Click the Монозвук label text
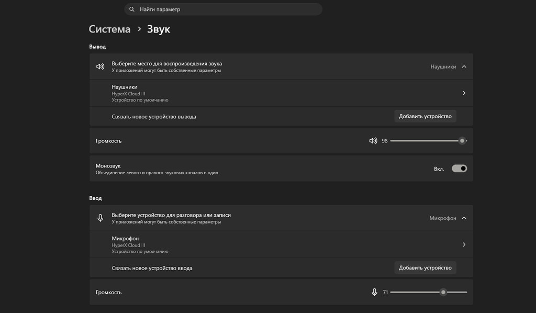 click(108, 166)
